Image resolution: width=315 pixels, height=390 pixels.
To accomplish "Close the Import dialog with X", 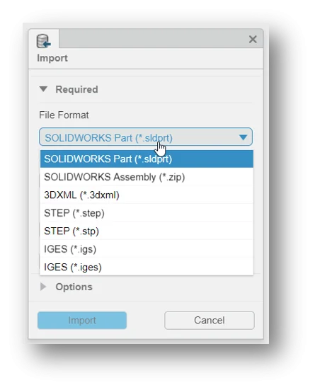I will coord(253,39).
